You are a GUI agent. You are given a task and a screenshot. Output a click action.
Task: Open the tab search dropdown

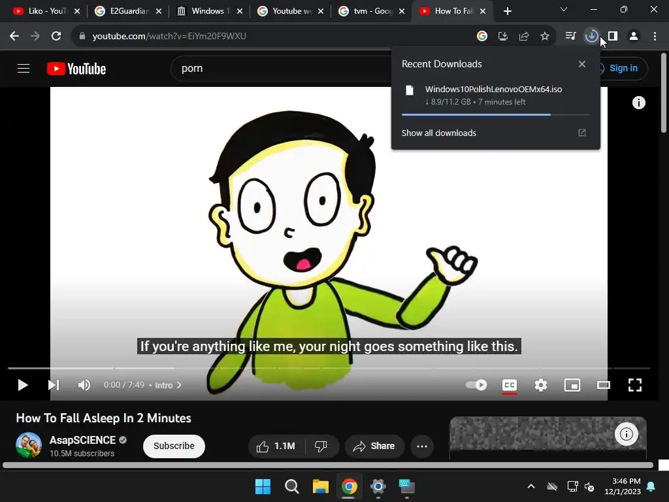point(564,9)
